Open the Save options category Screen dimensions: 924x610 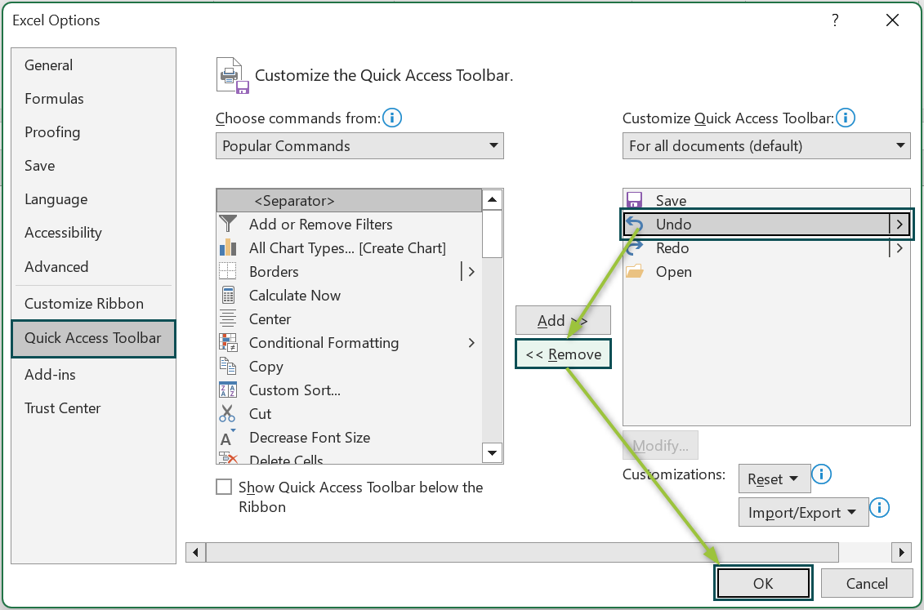(x=94, y=166)
